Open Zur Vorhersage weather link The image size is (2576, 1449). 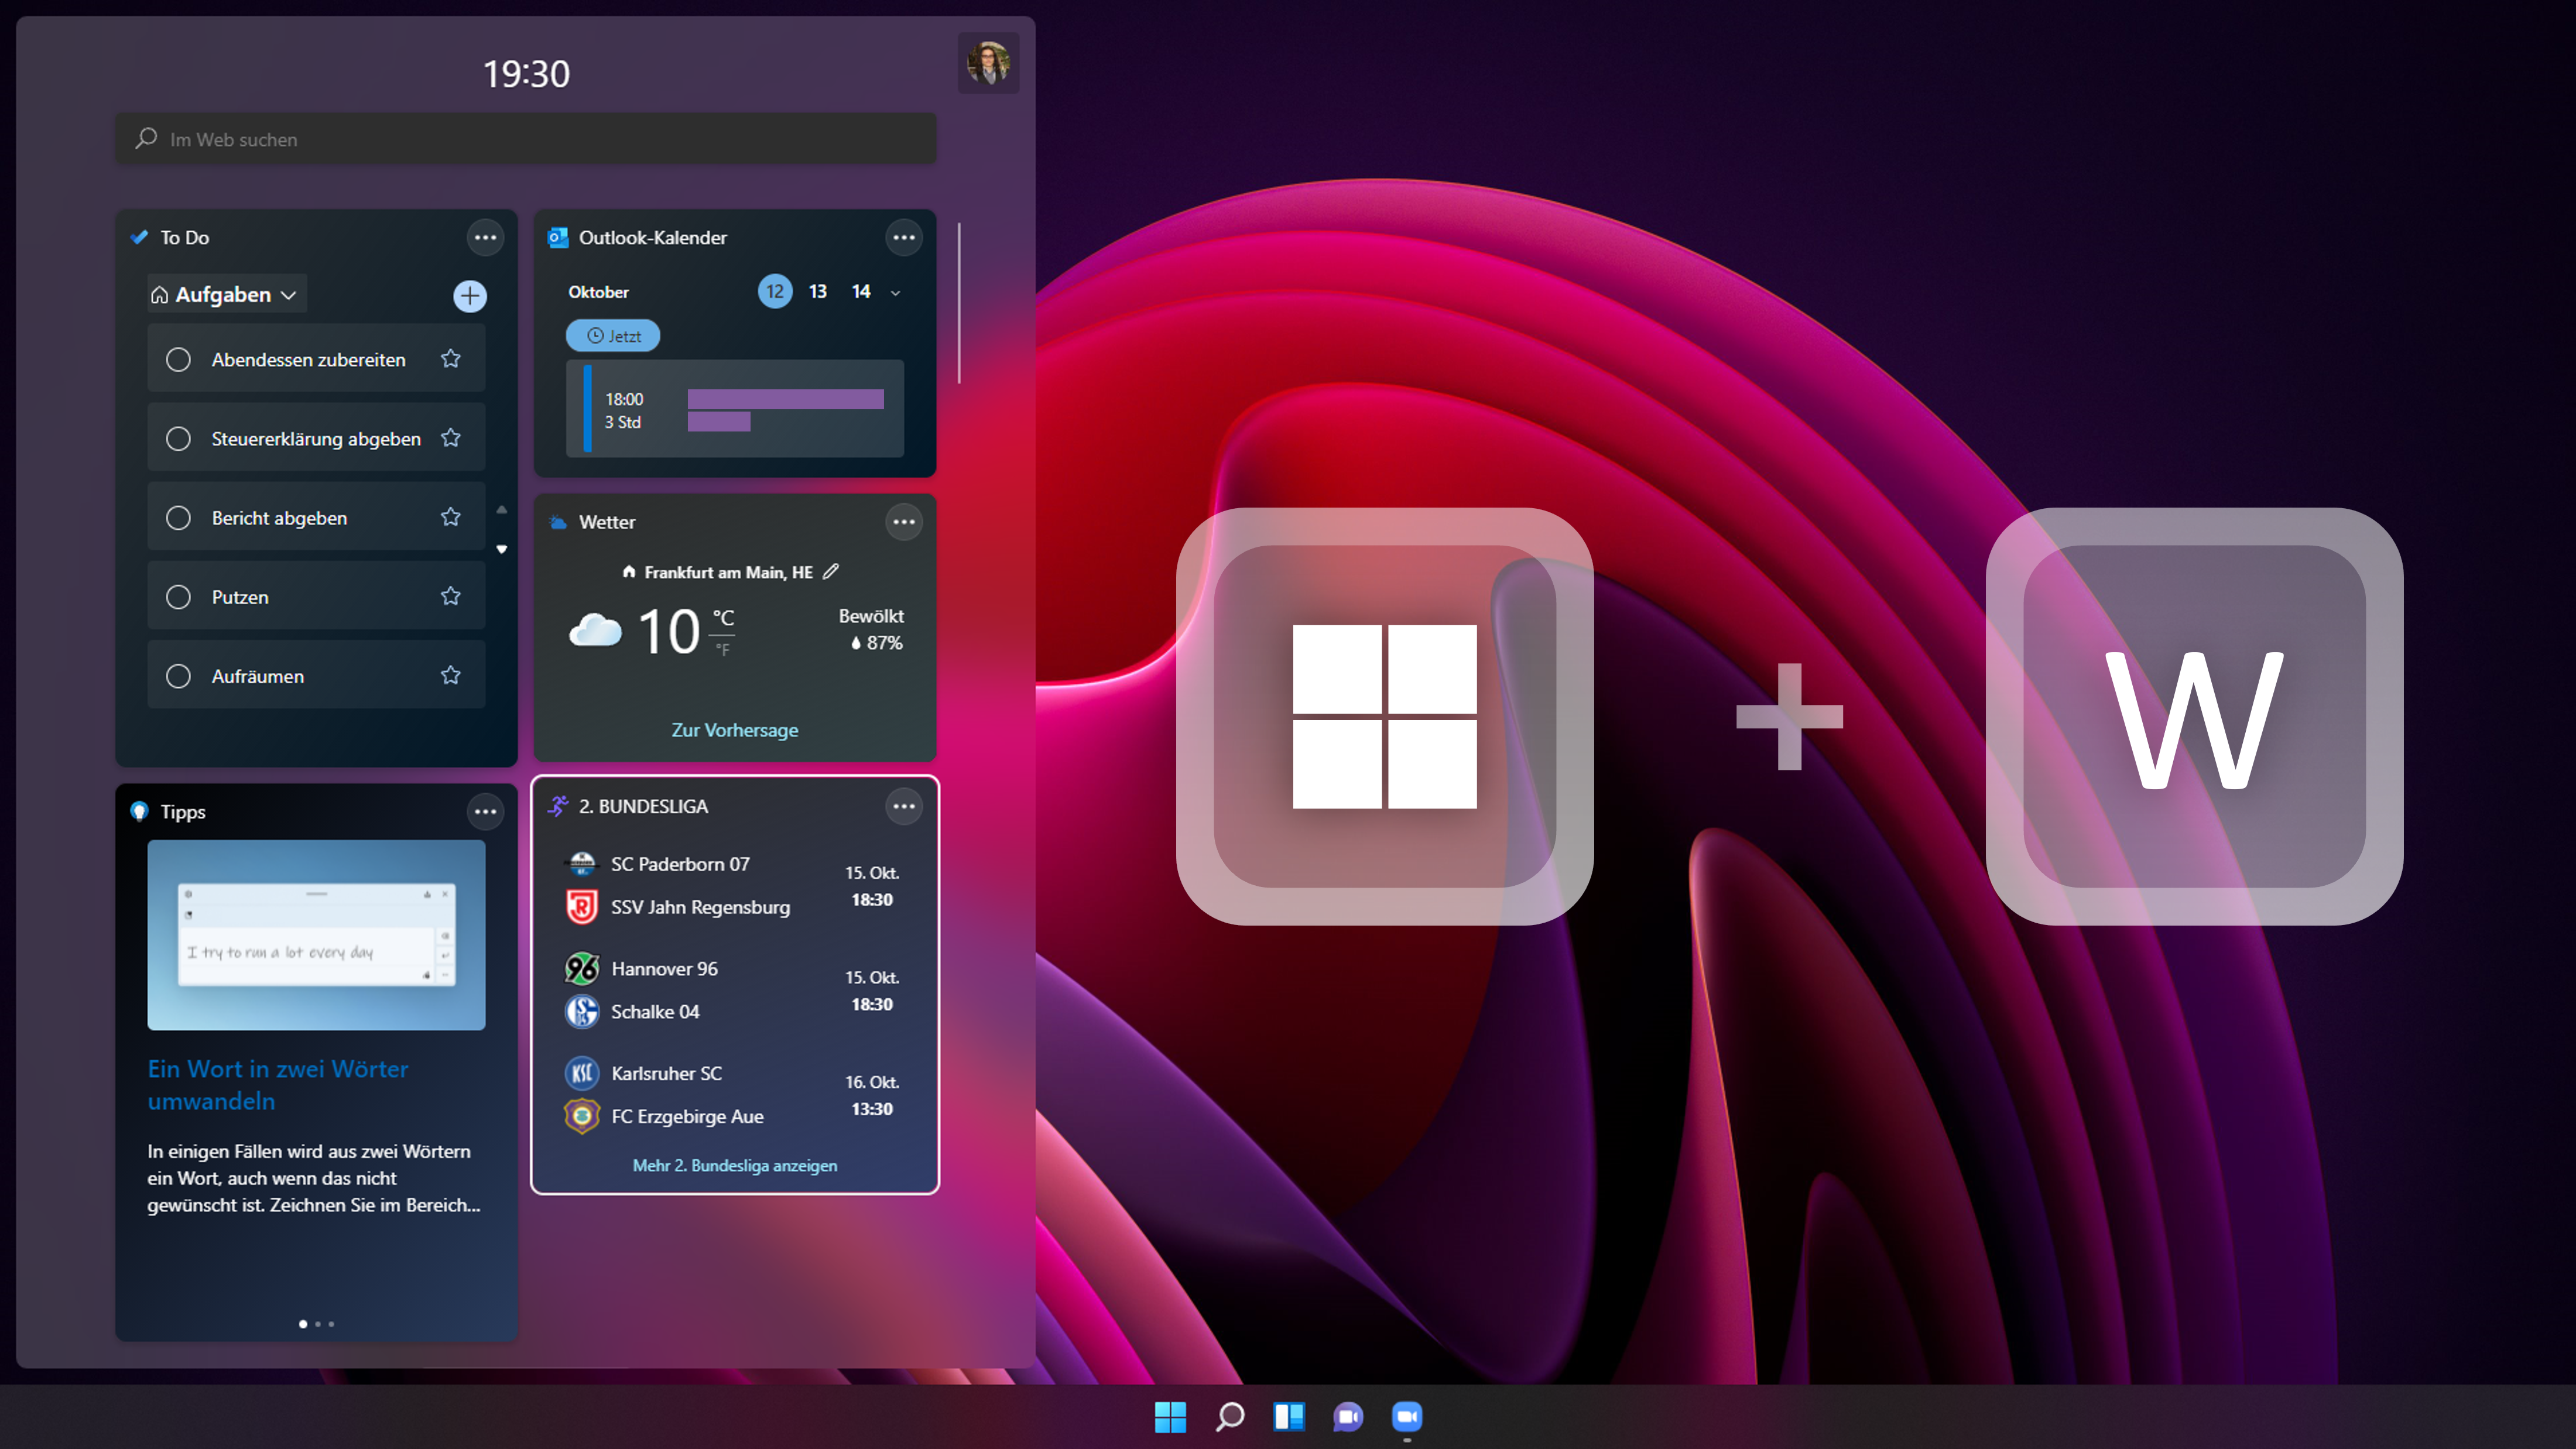tap(734, 730)
